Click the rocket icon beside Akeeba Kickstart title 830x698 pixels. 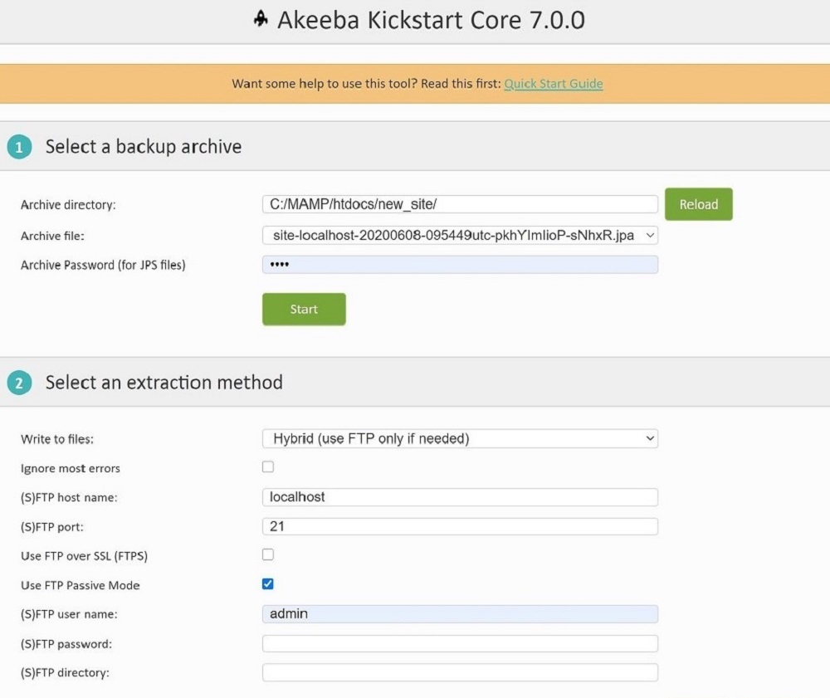pyautogui.click(x=261, y=19)
